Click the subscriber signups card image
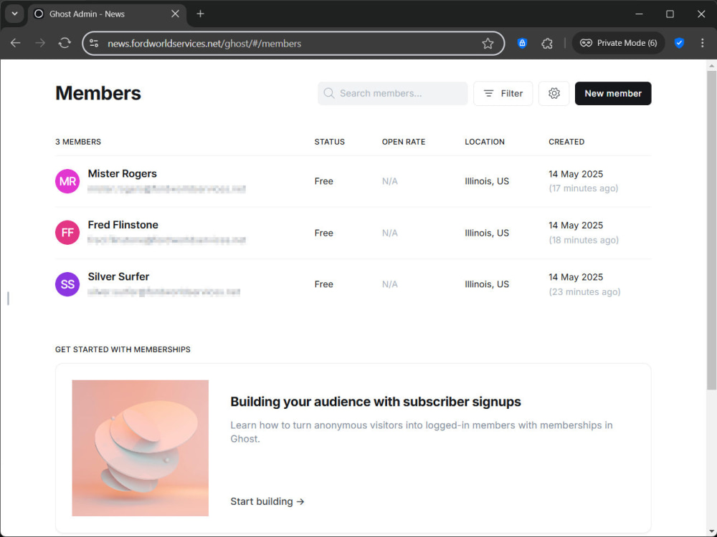 tap(140, 448)
